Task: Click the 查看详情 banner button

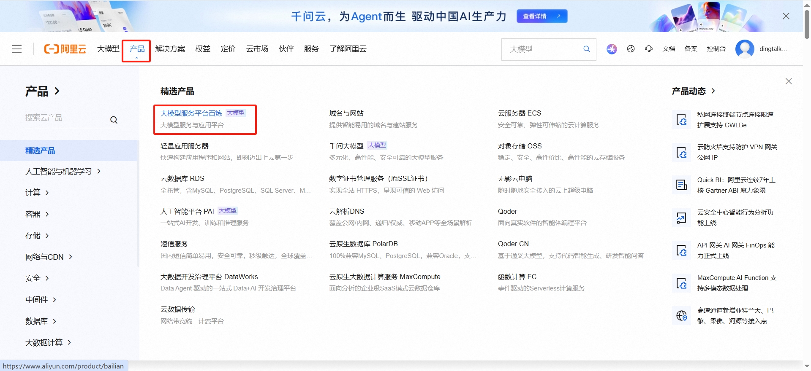Action: click(x=542, y=16)
